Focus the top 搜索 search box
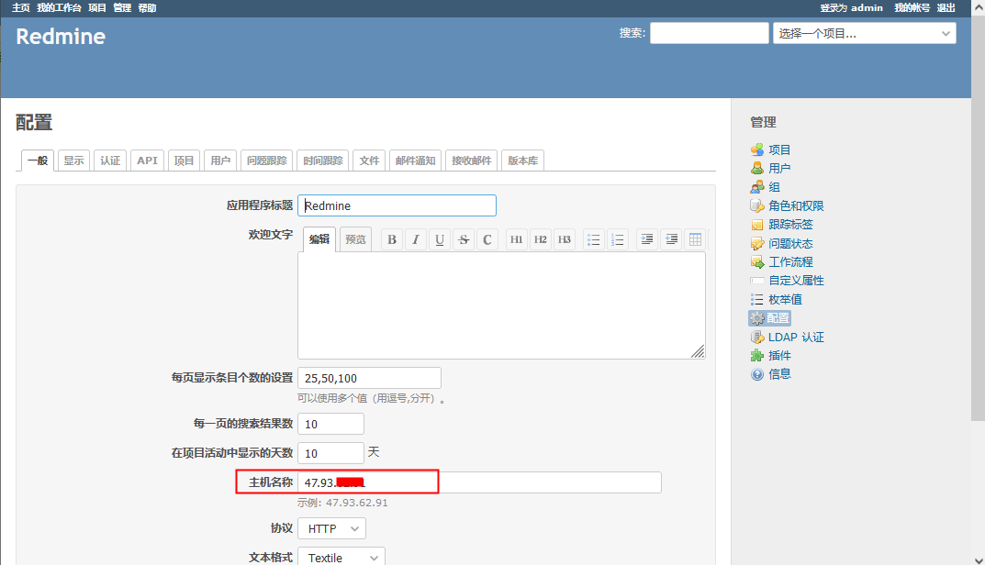This screenshot has width=985, height=565. click(x=709, y=33)
